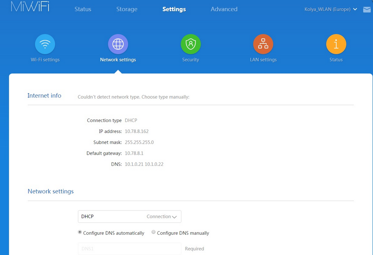Click the Wi-Fi settings icon

pos(45,44)
